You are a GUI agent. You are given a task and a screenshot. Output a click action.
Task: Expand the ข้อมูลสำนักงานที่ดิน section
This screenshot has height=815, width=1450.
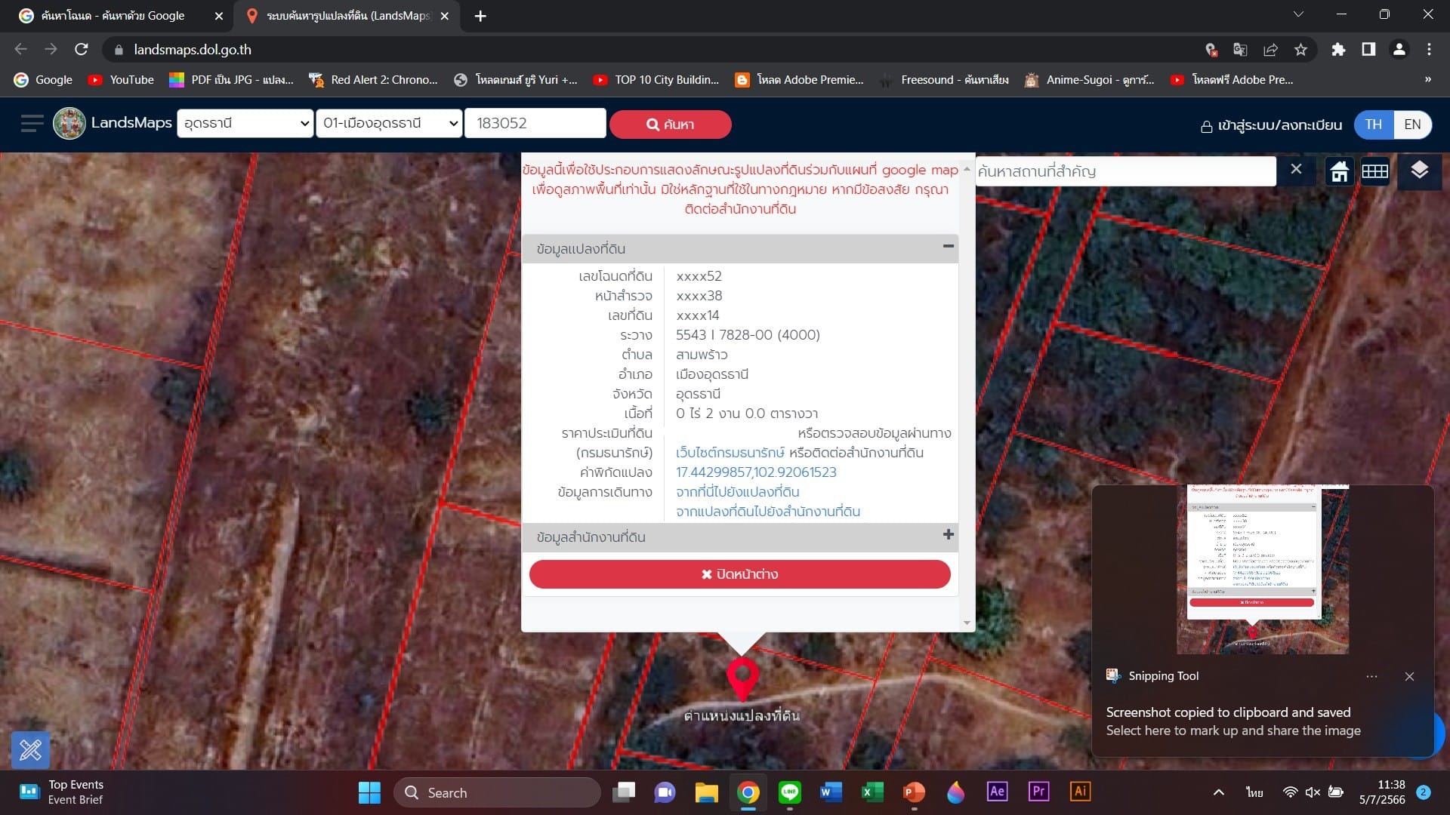tap(949, 535)
